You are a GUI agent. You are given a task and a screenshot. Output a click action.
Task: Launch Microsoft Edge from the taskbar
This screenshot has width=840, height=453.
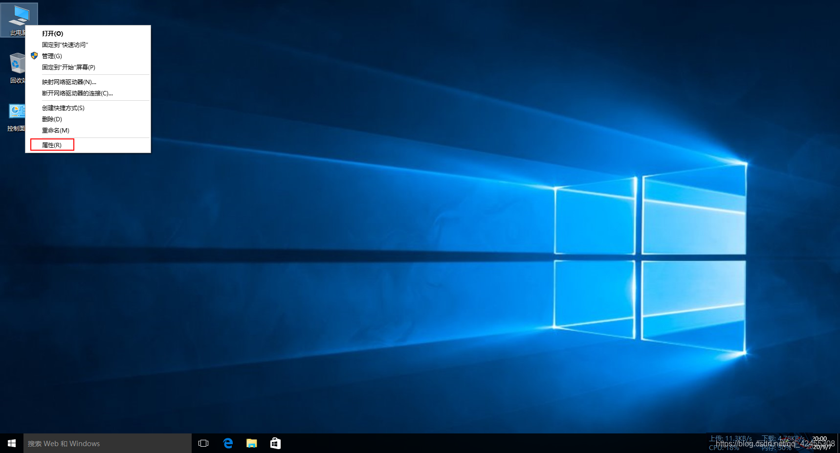[x=228, y=443]
